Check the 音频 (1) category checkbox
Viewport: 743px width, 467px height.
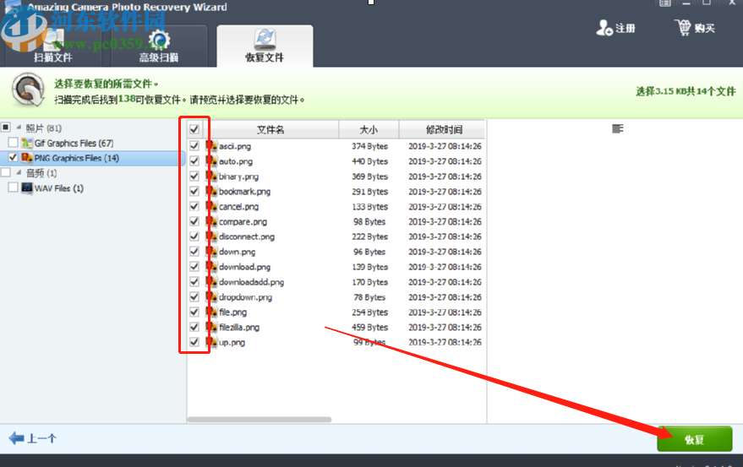[6, 172]
